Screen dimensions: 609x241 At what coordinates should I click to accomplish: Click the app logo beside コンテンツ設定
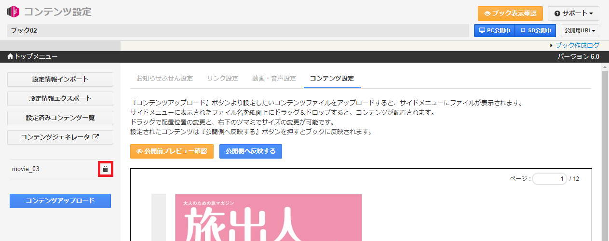coord(14,12)
